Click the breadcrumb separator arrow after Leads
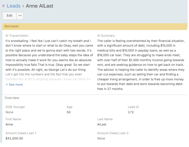The height and width of the screenshot is (147, 189). [x=23, y=6]
